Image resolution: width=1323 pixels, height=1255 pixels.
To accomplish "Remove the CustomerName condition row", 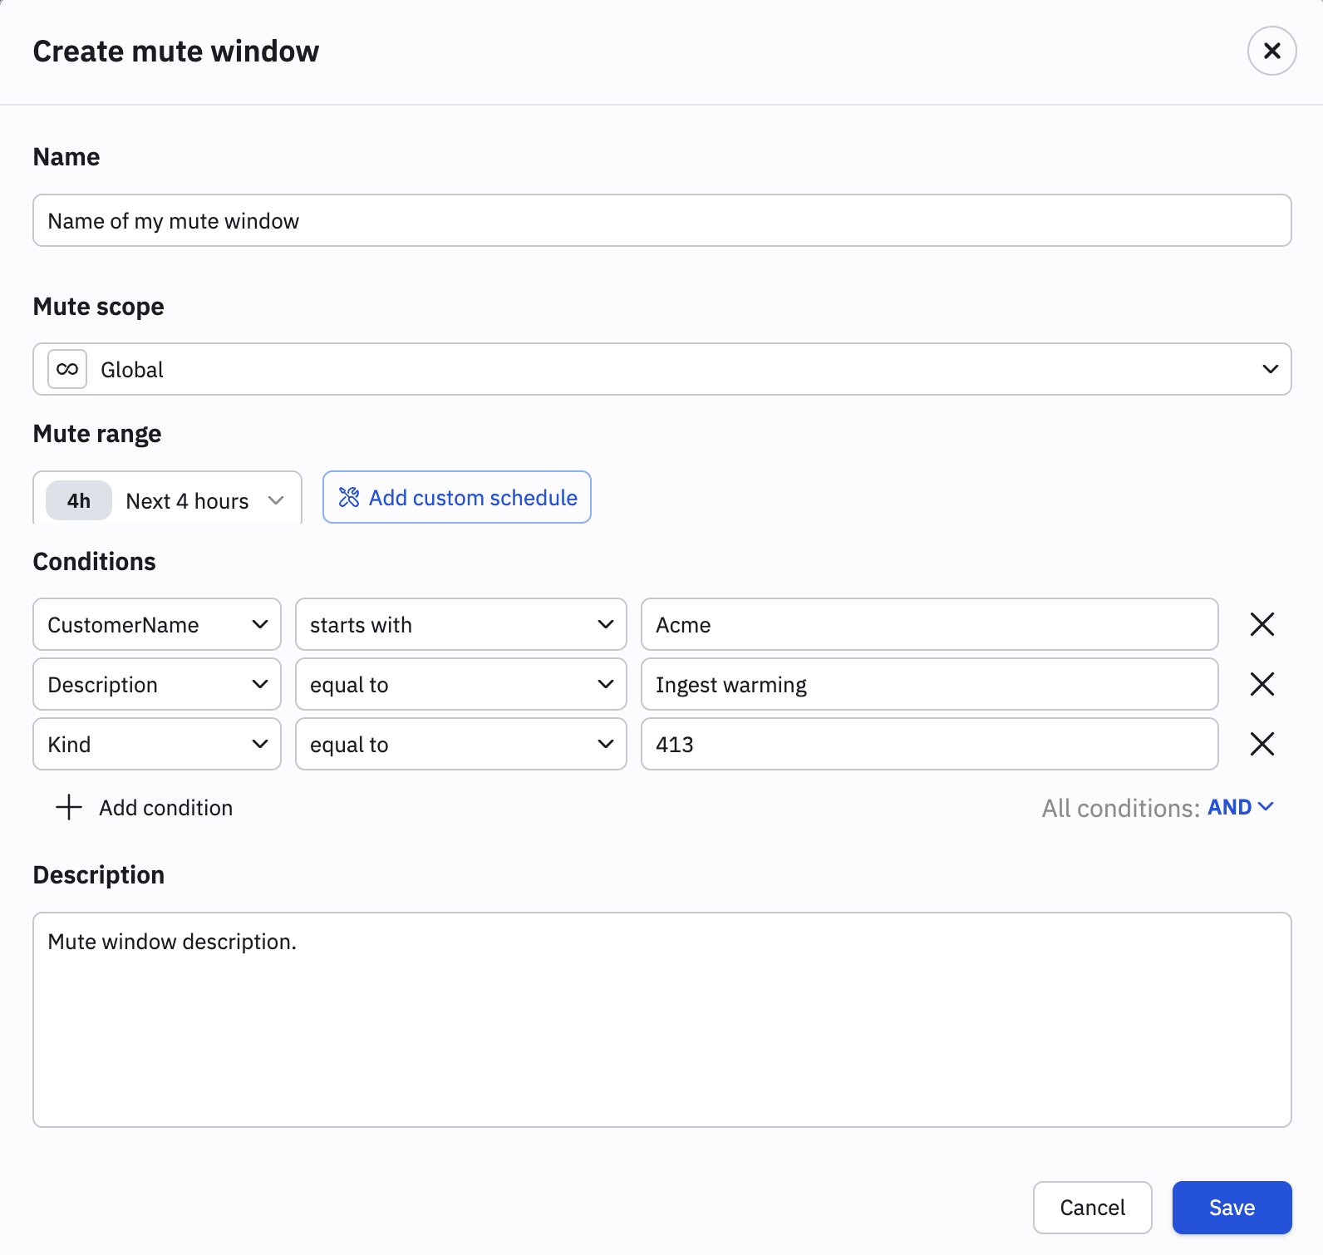I will point(1262,624).
